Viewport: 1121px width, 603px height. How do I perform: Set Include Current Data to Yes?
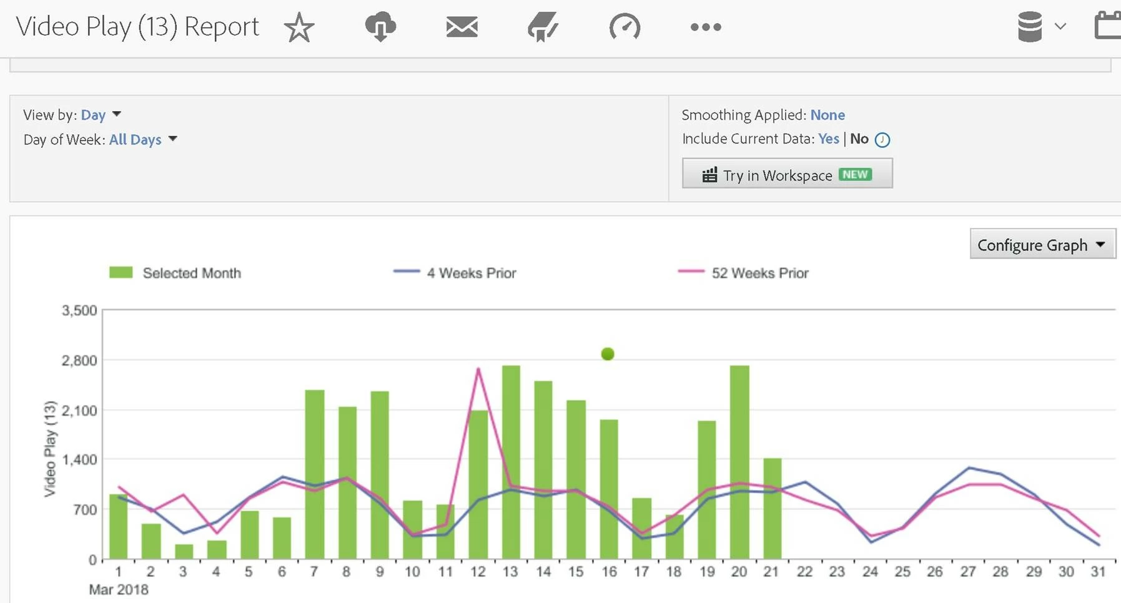tap(829, 139)
